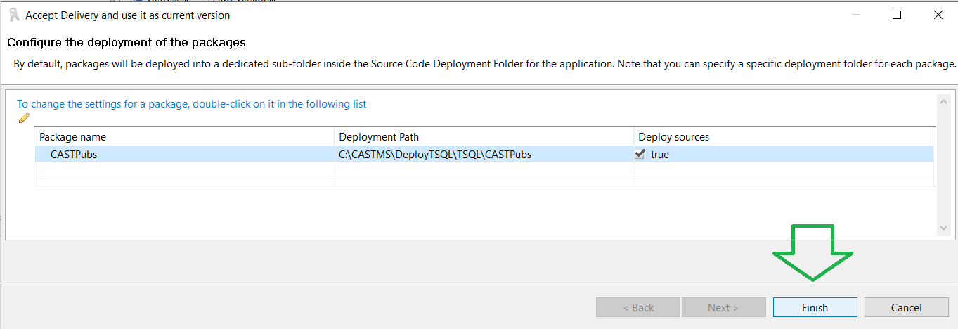Click the empty row below CASTPubs
Screen dimensions: 958x329
click(x=184, y=170)
